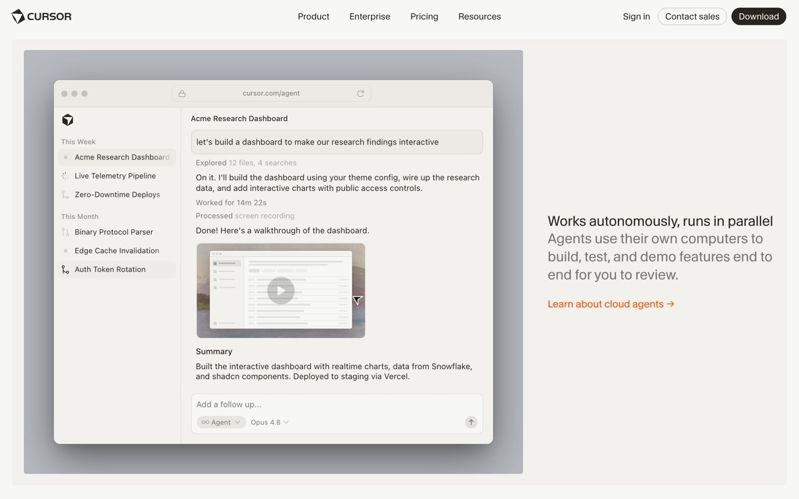Click the Sign in link

pyautogui.click(x=637, y=17)
